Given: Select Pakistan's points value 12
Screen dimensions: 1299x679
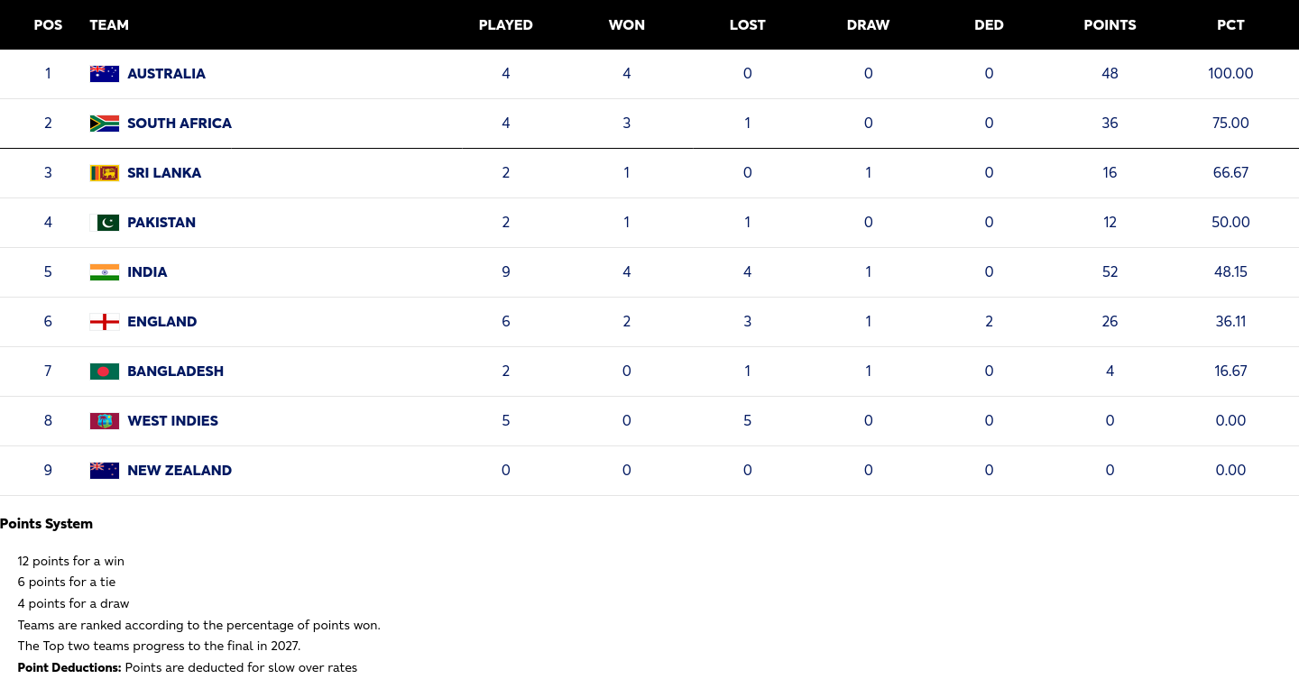Looking at the screenshot, I should (x=1110, y=223).
